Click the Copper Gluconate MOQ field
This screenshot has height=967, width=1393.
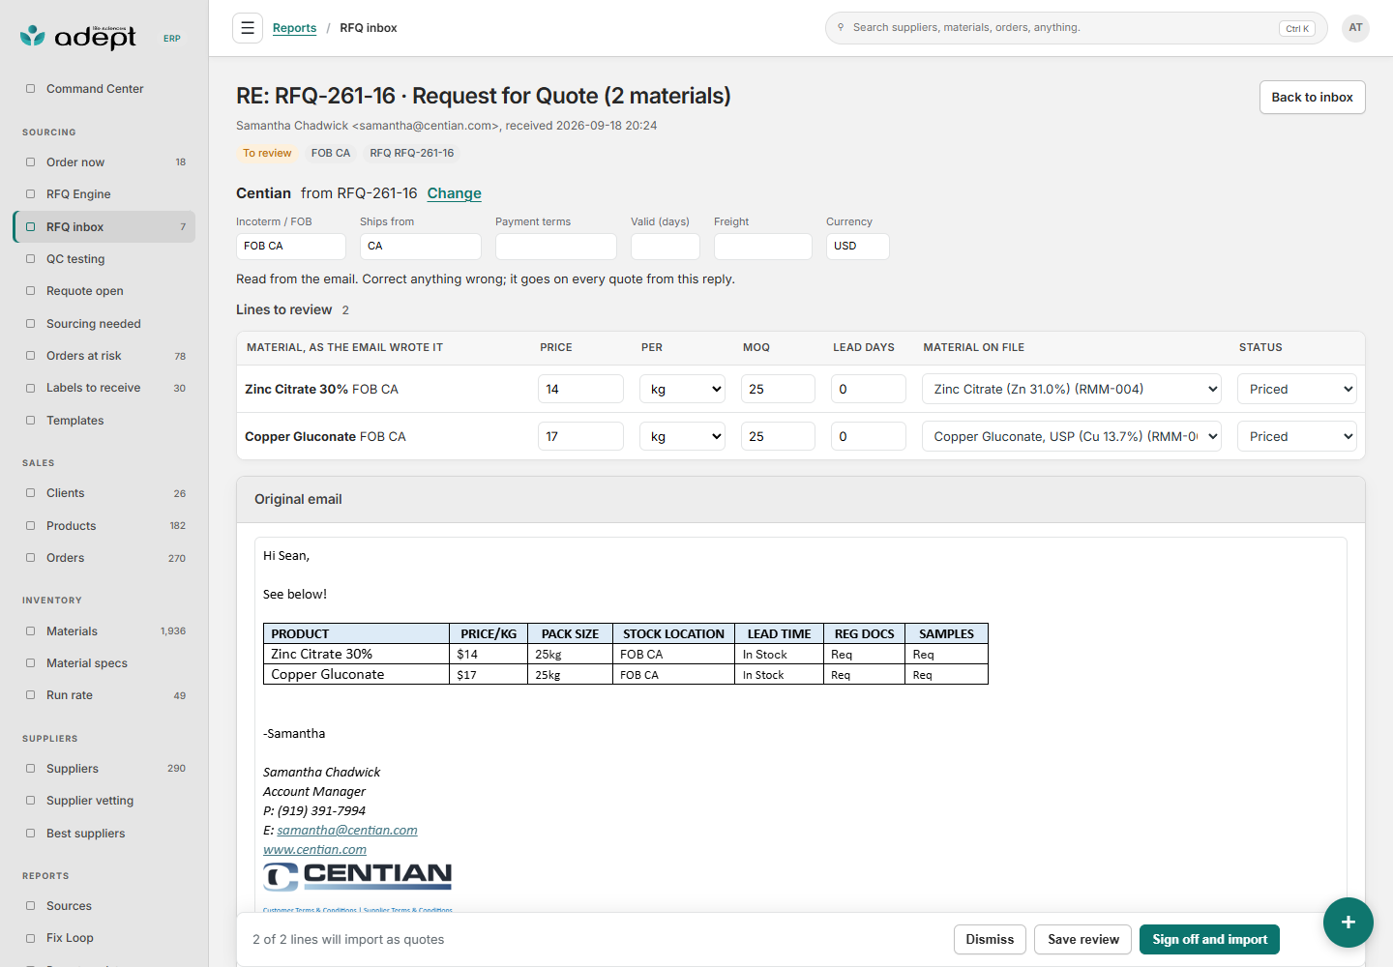[x=778, y=436]
